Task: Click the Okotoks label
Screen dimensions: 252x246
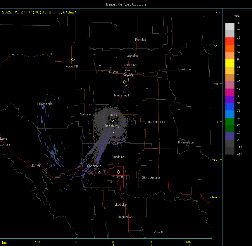Action: point(120,205)
